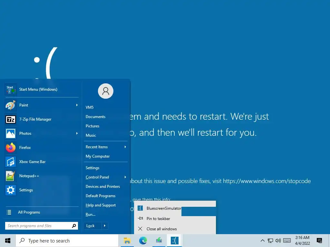Open Start Menu (Windows) icon entry

pos(11,89)
